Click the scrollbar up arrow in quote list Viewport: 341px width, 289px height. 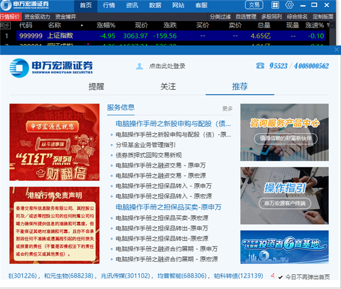pos(332,26)
